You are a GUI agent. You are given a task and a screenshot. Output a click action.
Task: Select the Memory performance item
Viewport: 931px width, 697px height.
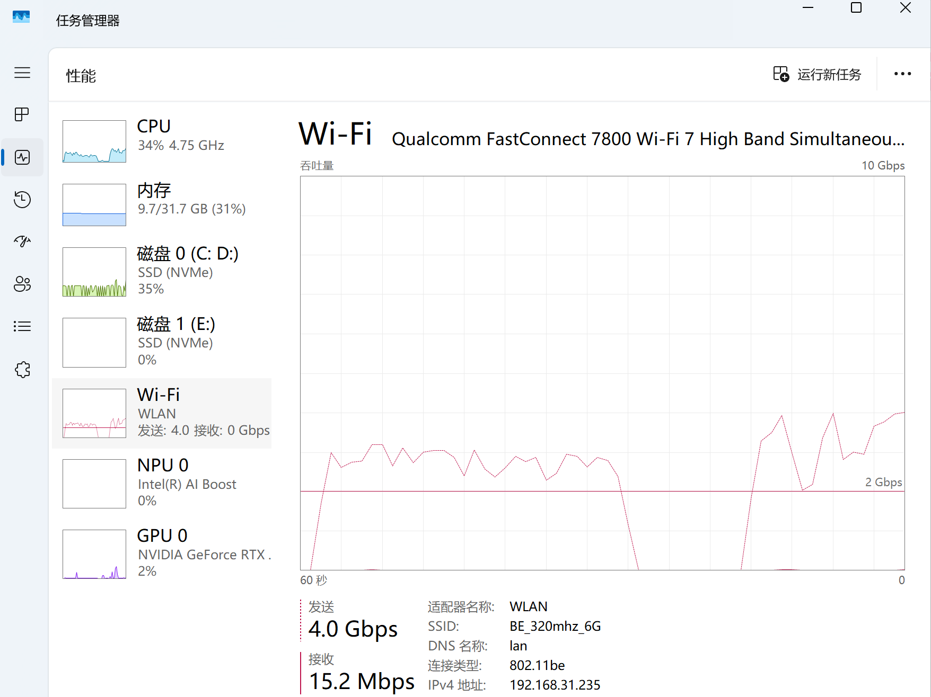162,204
